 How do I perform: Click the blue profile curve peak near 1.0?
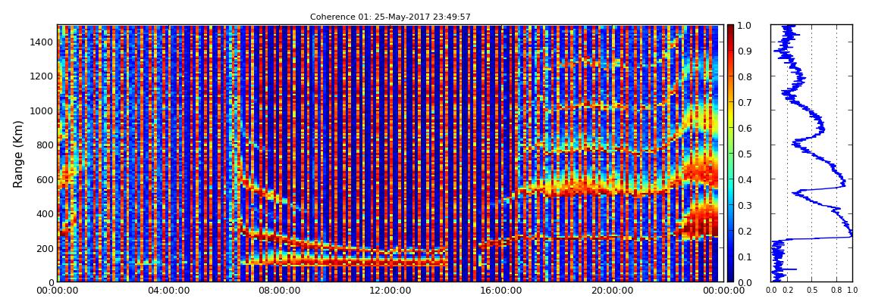click(850, 234)
